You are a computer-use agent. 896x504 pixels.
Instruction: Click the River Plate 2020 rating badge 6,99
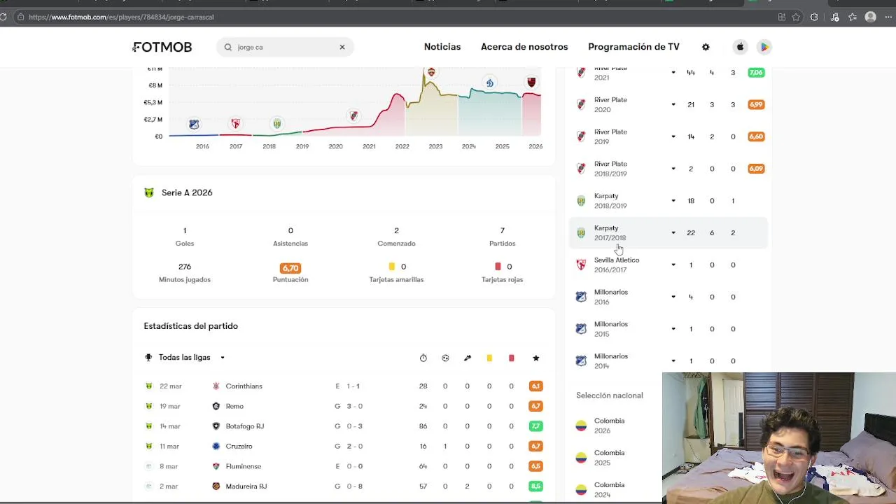tap(756, 104)
